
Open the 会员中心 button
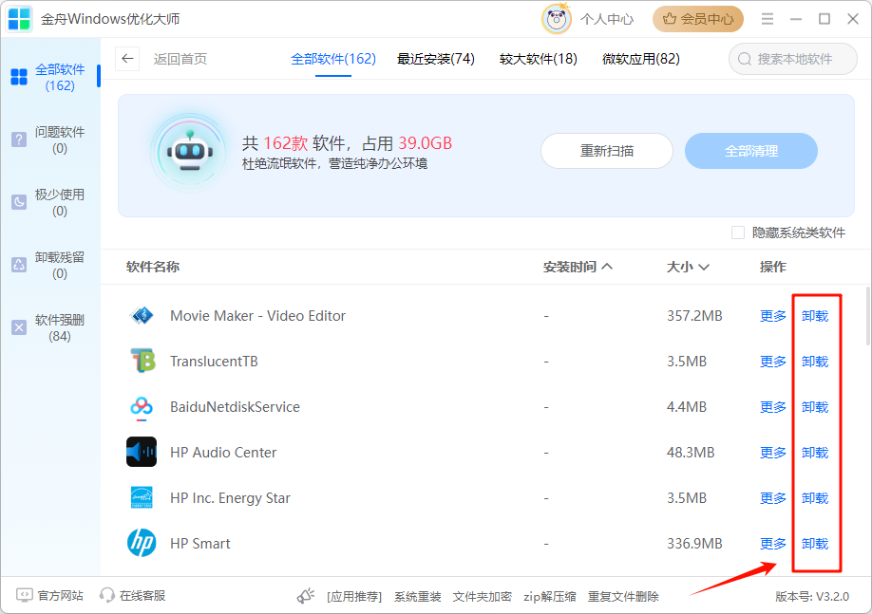click(698, 19)
